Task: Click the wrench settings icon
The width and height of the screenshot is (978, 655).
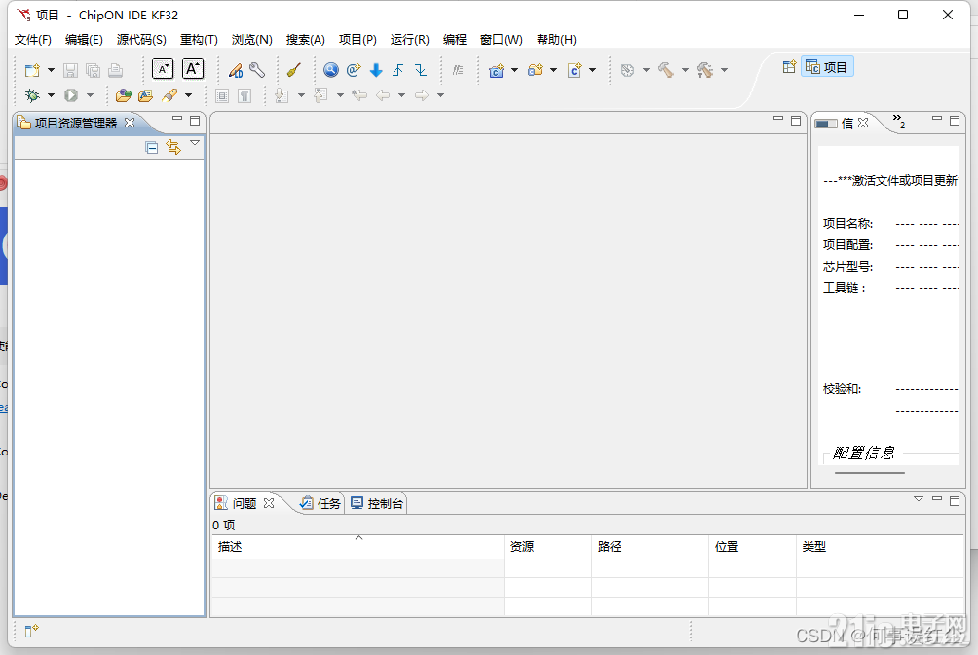Action: click(257, 70)
